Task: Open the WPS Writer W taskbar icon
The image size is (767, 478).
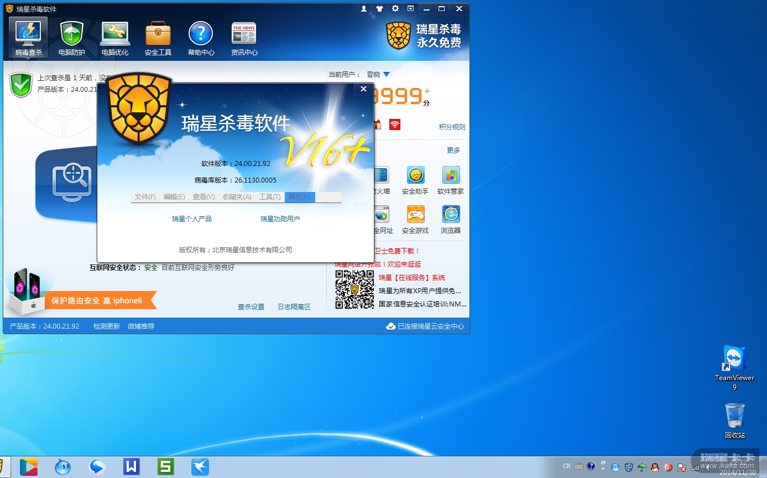Action: pos(132,467)
